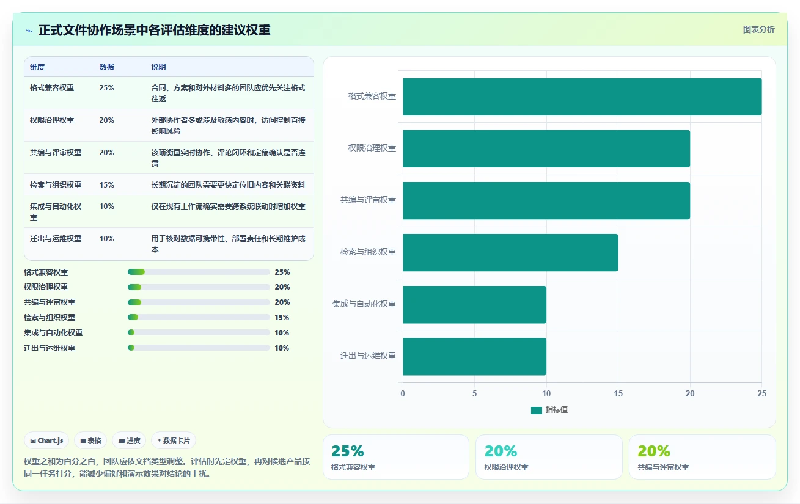Click the 权限治理权重 chart bar

click(x=546, y=148)
